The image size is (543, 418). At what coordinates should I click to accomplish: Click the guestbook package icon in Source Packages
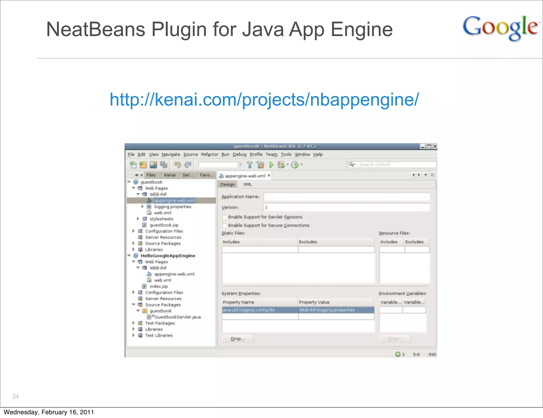click(x=145, y=311)
